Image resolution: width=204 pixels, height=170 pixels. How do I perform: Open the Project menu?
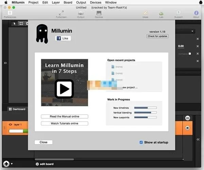coord(33,2)
